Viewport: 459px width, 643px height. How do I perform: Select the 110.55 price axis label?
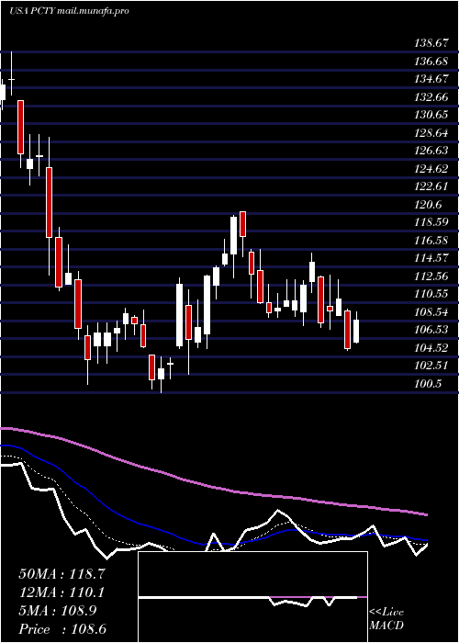(x=431, y=293)
